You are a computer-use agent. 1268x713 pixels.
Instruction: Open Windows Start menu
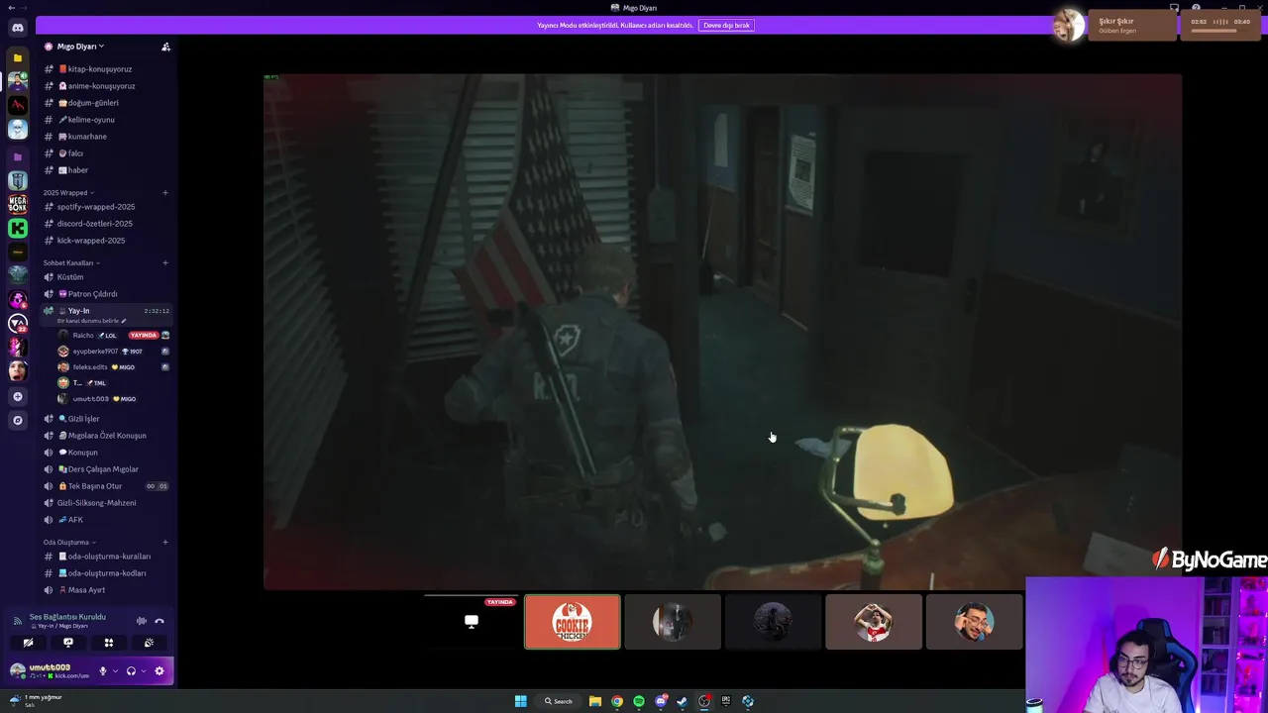point(520,701)
